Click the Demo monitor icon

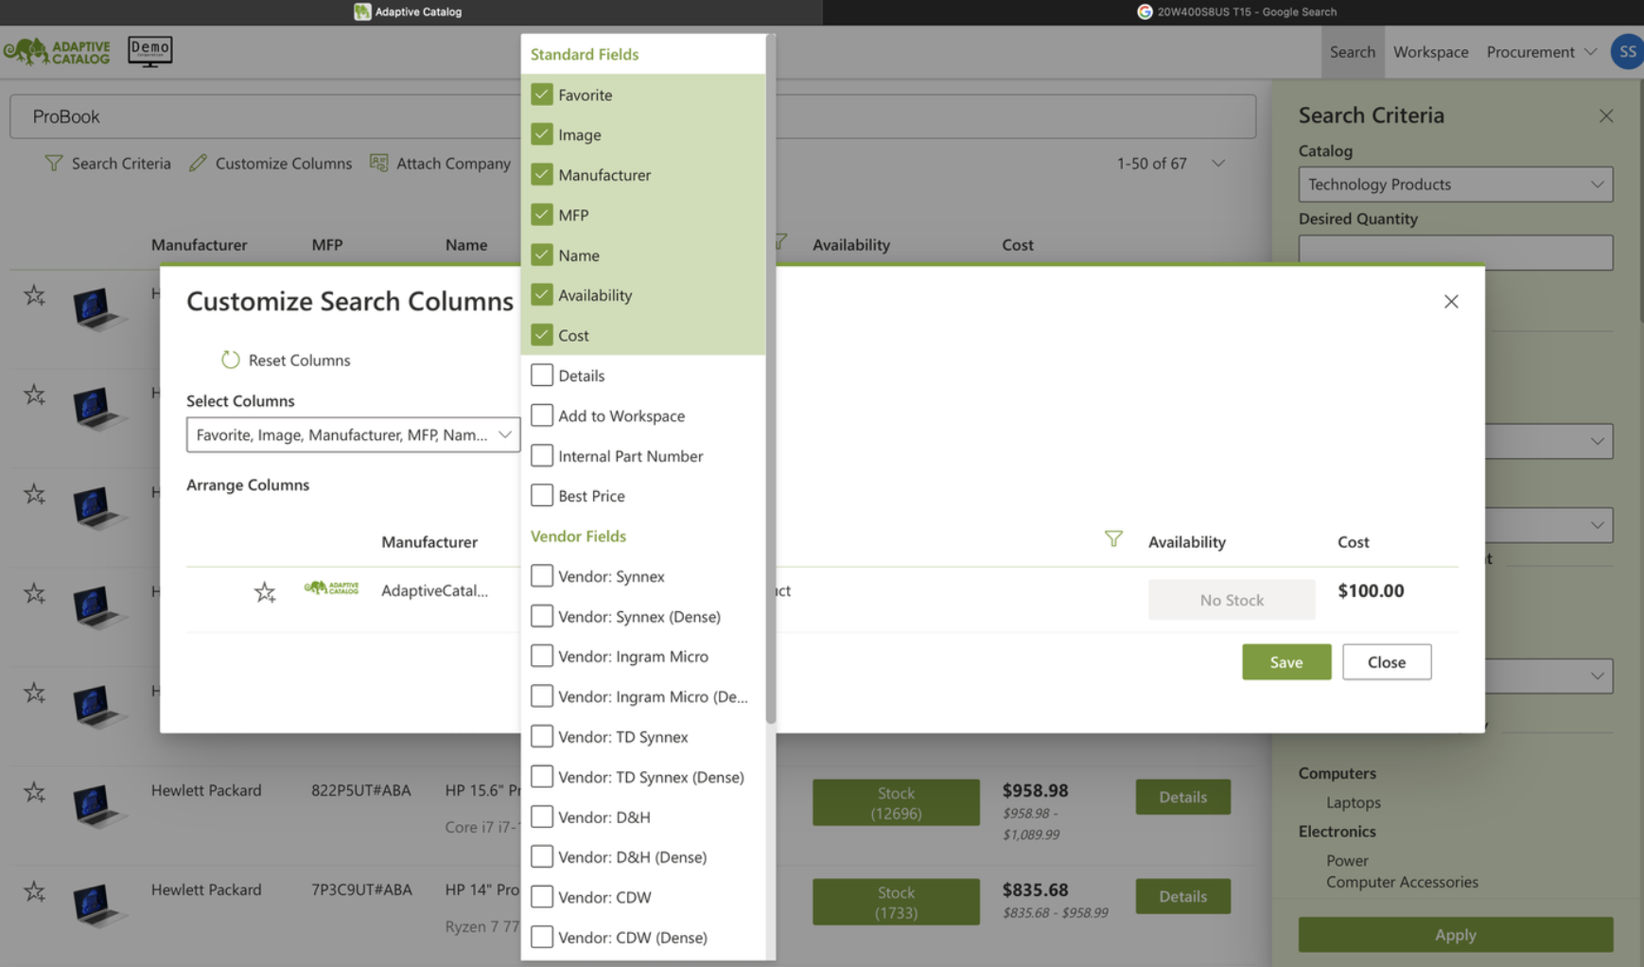click(149, 51)
